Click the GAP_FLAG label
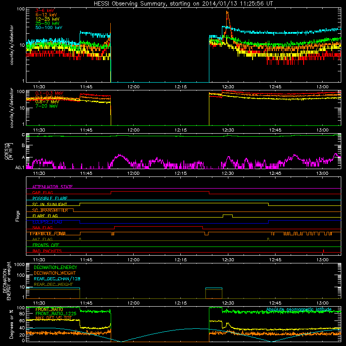This screenshot has width=346, height=346. tap(42, 192)
